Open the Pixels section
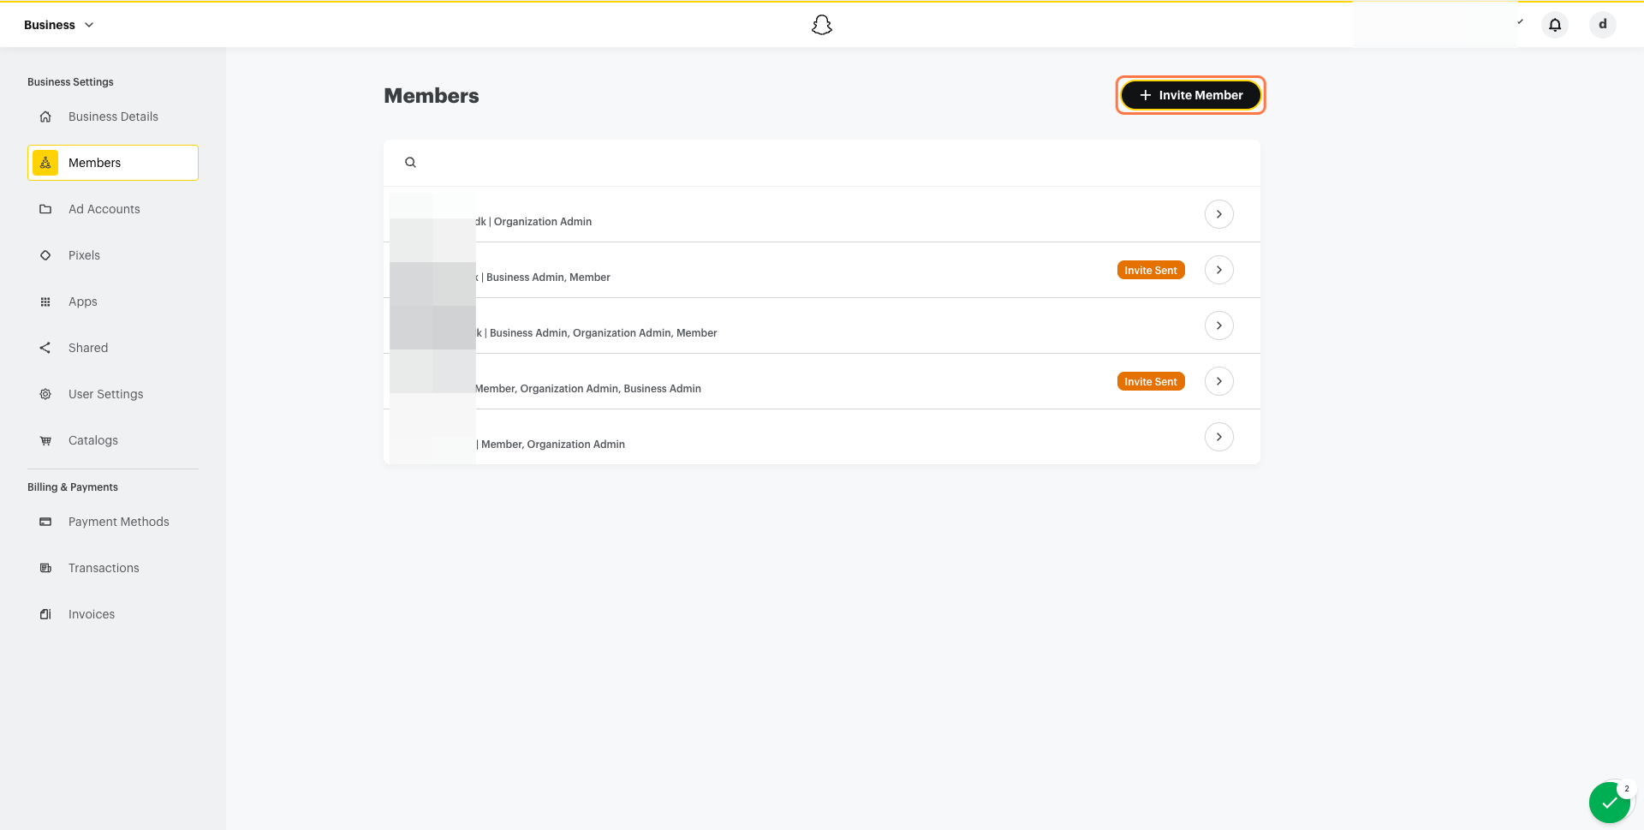Viewport: 1644px width, 830px height. point(113,255)
